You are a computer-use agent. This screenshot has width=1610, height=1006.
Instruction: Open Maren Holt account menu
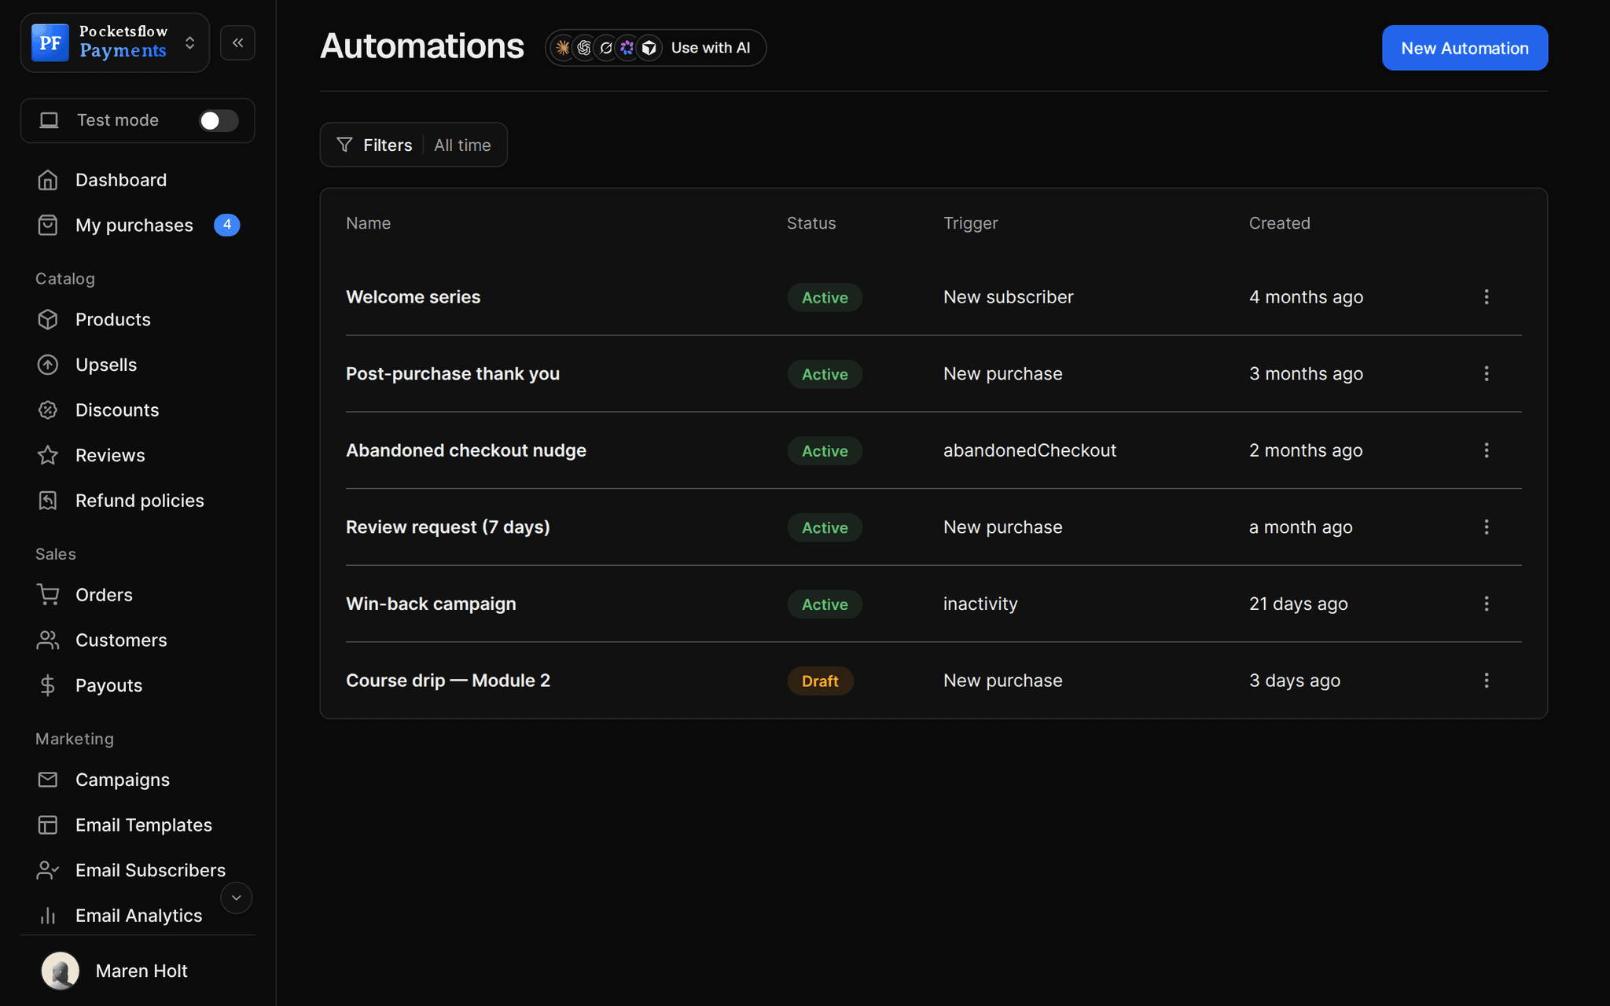138,971
